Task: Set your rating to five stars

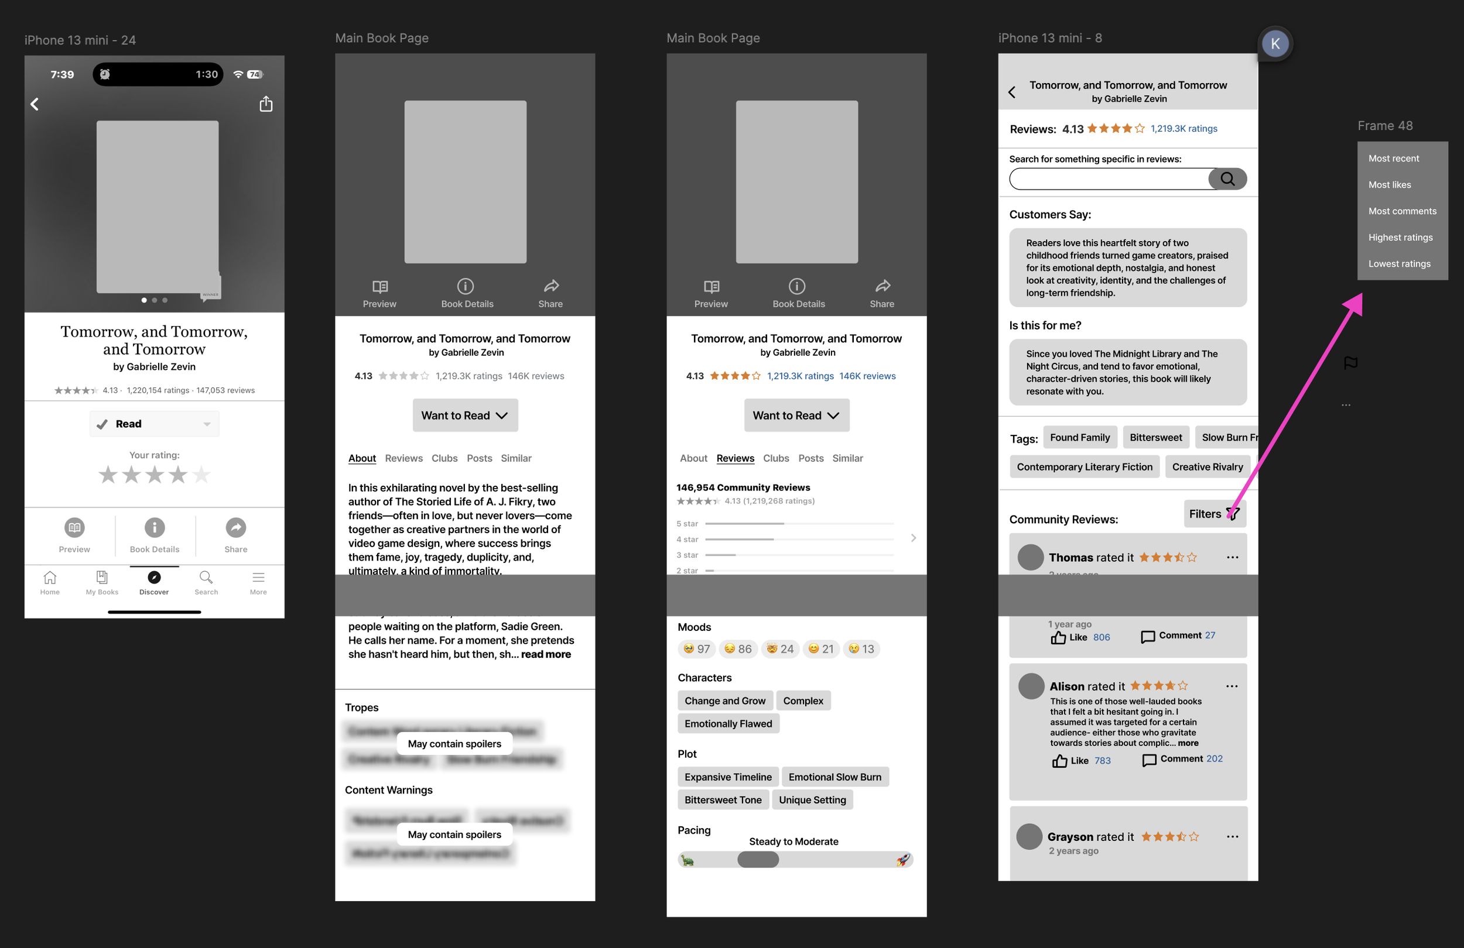Action: click(201, 475)
